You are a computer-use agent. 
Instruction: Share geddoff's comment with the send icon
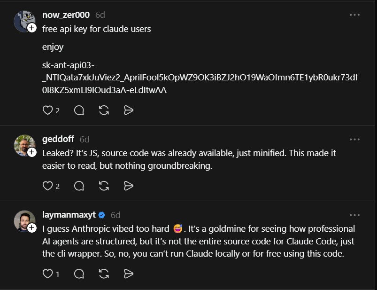129,186
